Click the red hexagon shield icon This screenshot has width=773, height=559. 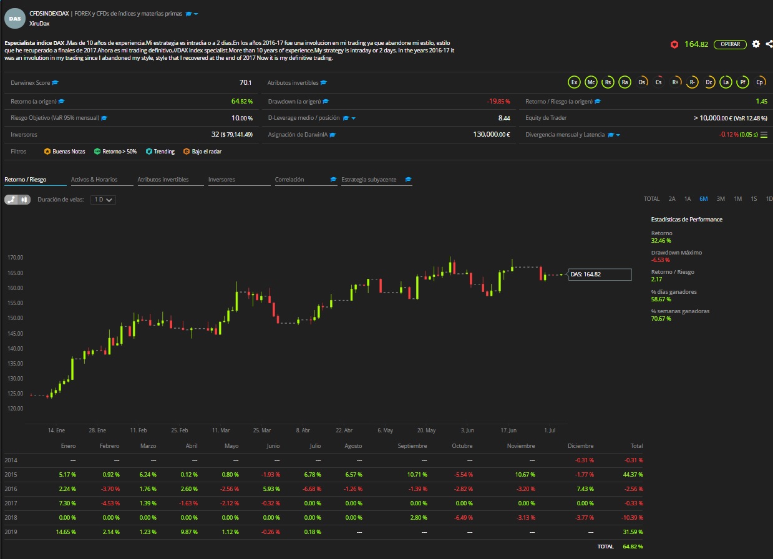coord(674,44)
